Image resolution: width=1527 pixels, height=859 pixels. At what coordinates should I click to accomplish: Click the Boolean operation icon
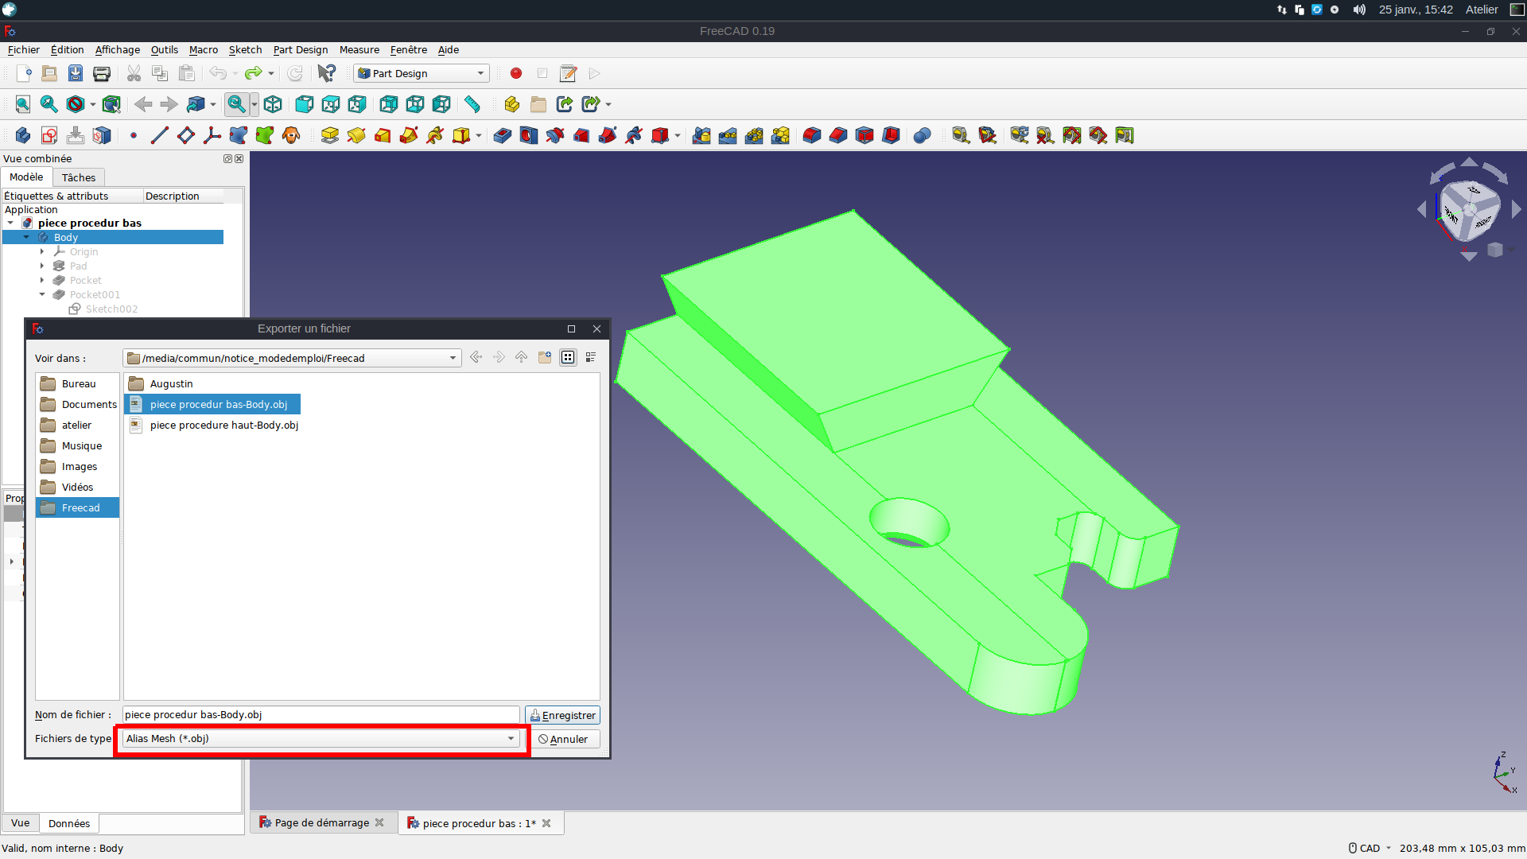click(x=923, y=135)
